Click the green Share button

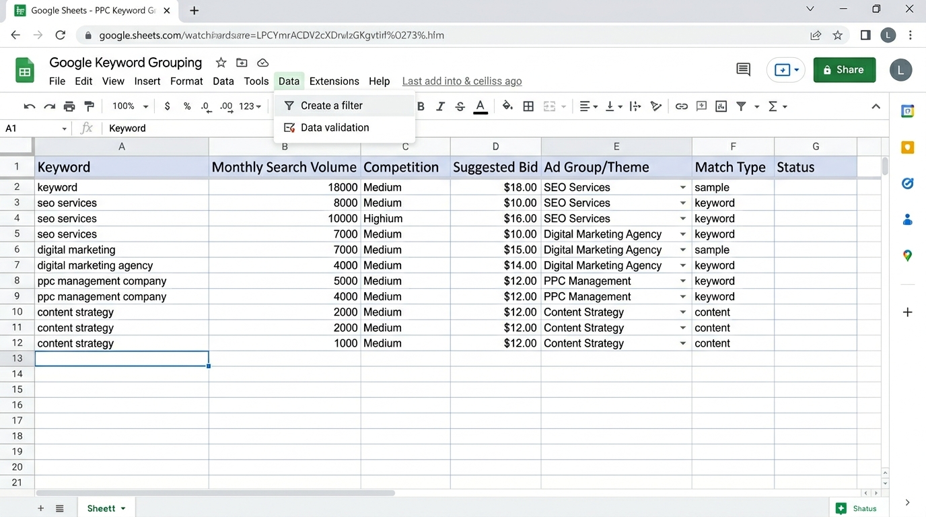845,70
